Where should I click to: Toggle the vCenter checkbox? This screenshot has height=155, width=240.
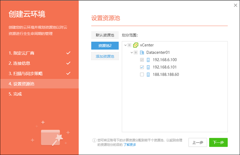tap(129, 45)
